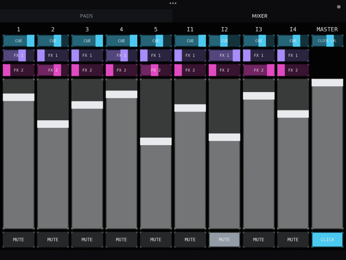346x260 pixels.
Task: Adjust channel 2 CUE level slider
Action: tap(53, 41)
